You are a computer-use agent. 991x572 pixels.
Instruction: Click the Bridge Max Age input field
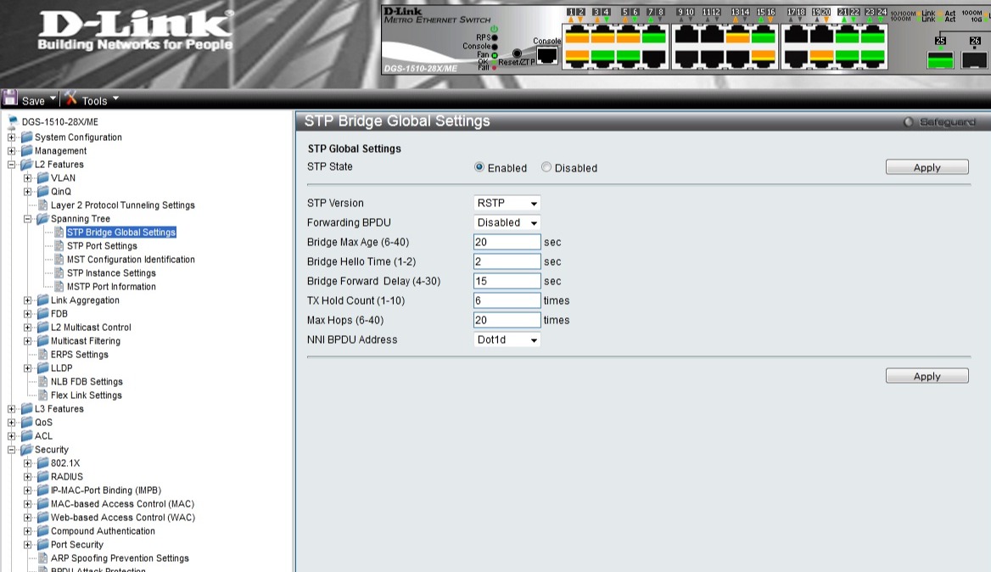tap(507, 243)
